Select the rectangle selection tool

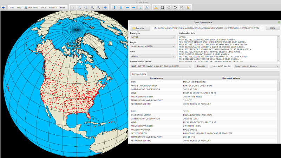162,7
